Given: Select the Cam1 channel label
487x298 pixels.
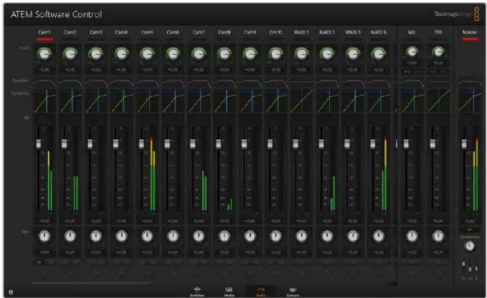Looking at the screenshot, I should pyautogui.click(x=44, y=32).
